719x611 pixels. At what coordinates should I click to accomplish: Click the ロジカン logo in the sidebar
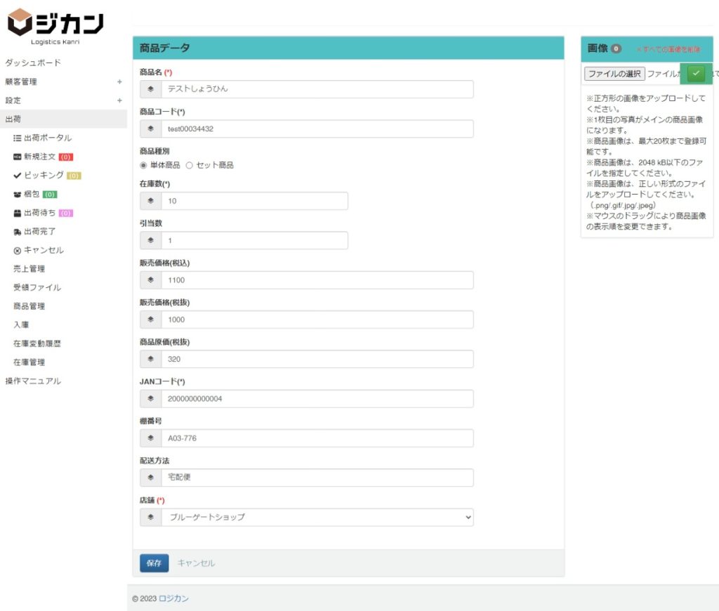[55, 26]
